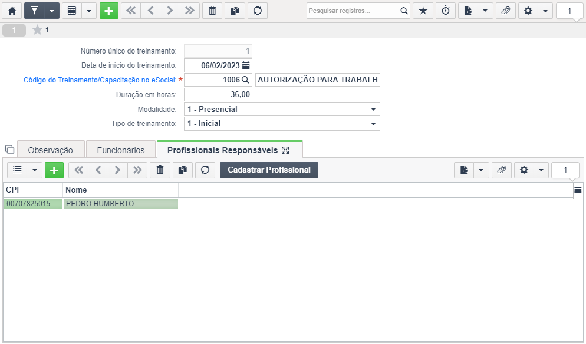
Task: Search training code with magnifier beside 1006
Action: point(245,80)
